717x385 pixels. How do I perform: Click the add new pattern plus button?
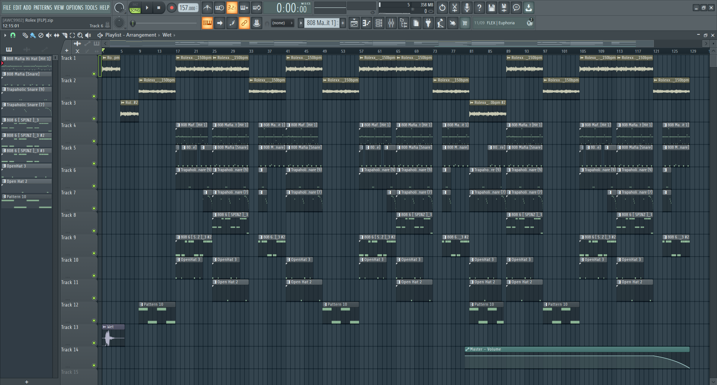coord(343,23)
